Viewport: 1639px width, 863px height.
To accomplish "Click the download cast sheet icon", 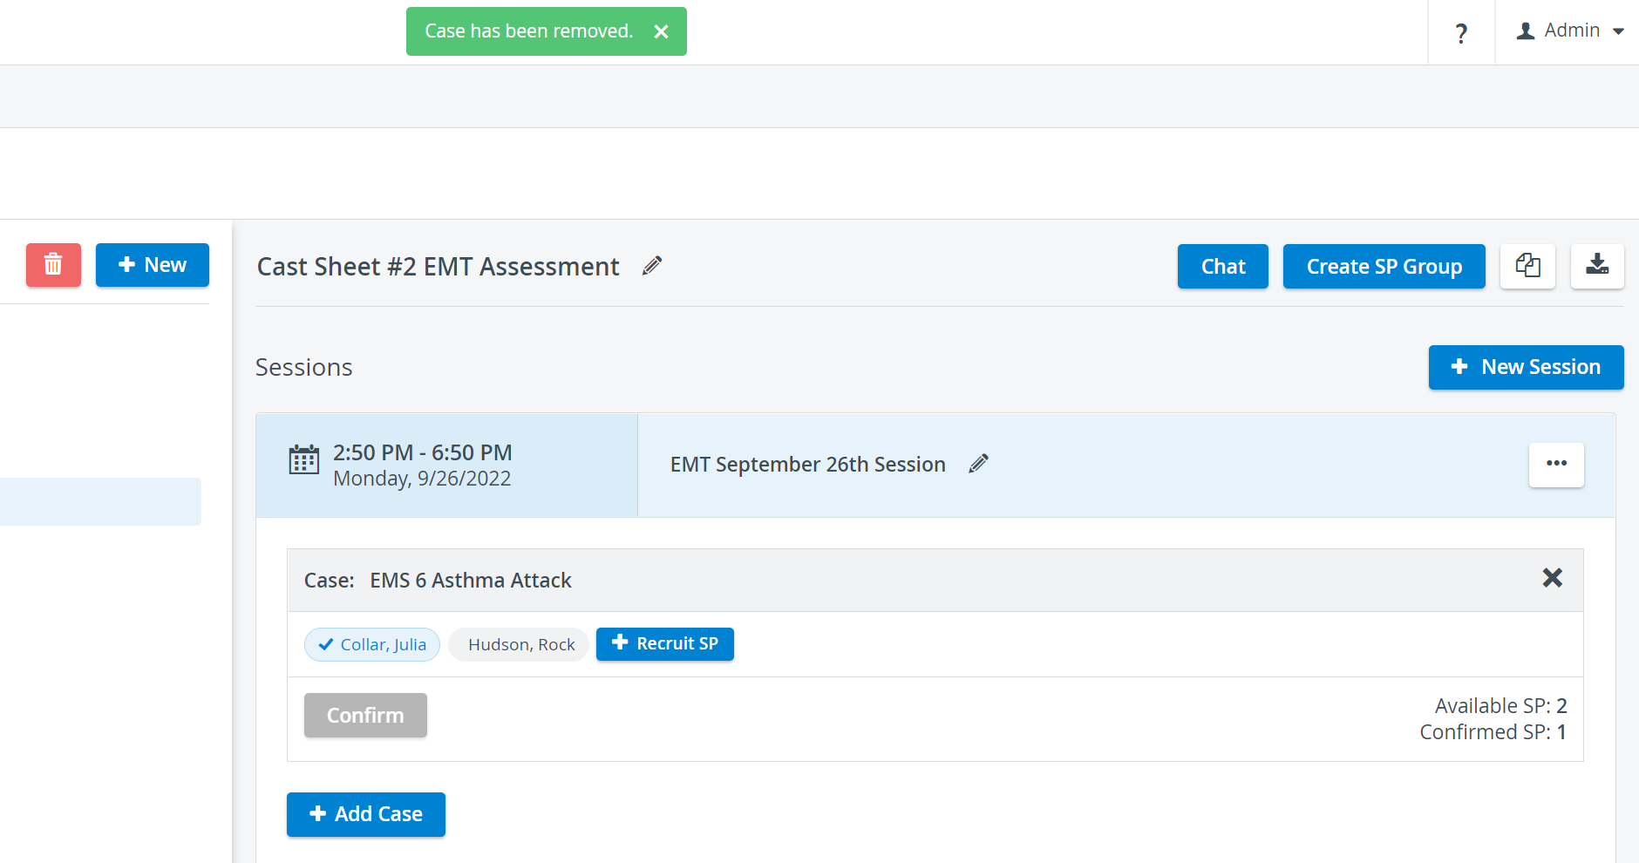I will click(1597, 266).
